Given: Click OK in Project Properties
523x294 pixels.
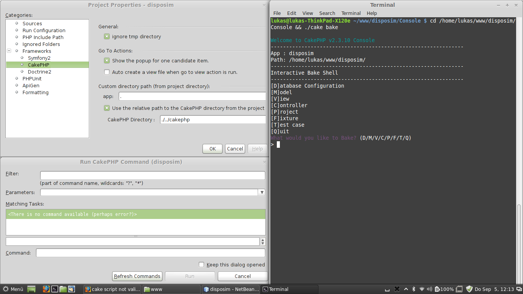Looking at the screenshot, I should pyautogui.click(x=212, y=149).
